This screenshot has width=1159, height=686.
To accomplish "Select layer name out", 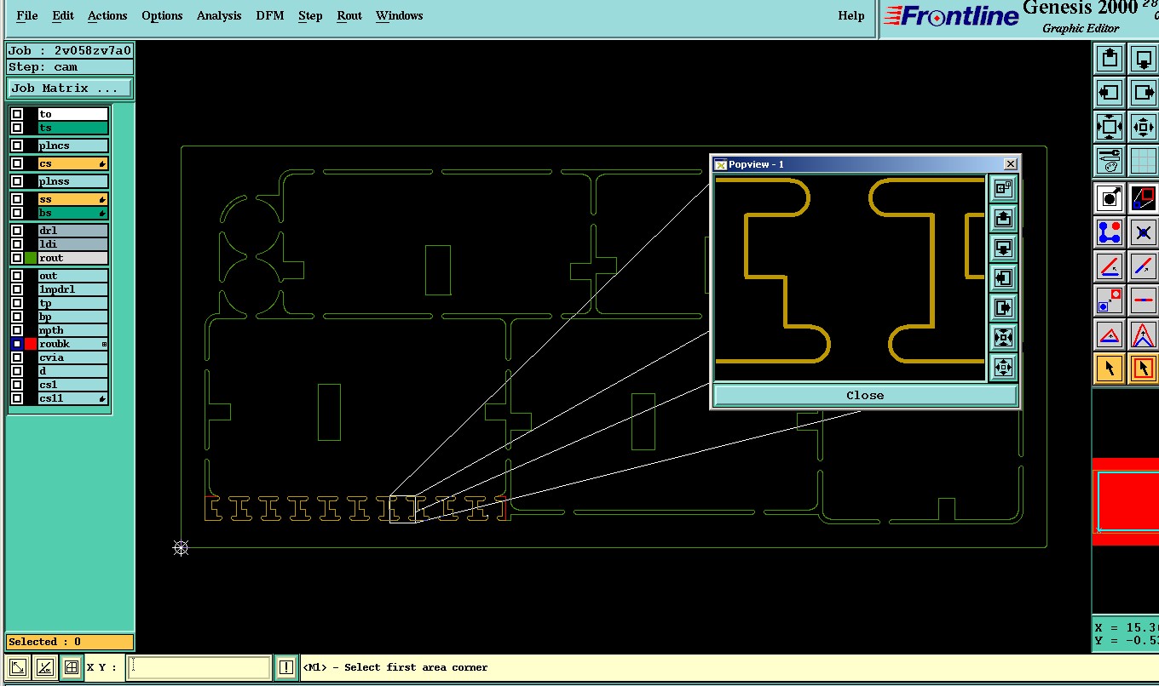I will coord(73,276).
